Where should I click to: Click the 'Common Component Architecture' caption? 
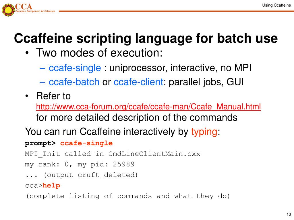pyautogui.click(x=35, y=11)
